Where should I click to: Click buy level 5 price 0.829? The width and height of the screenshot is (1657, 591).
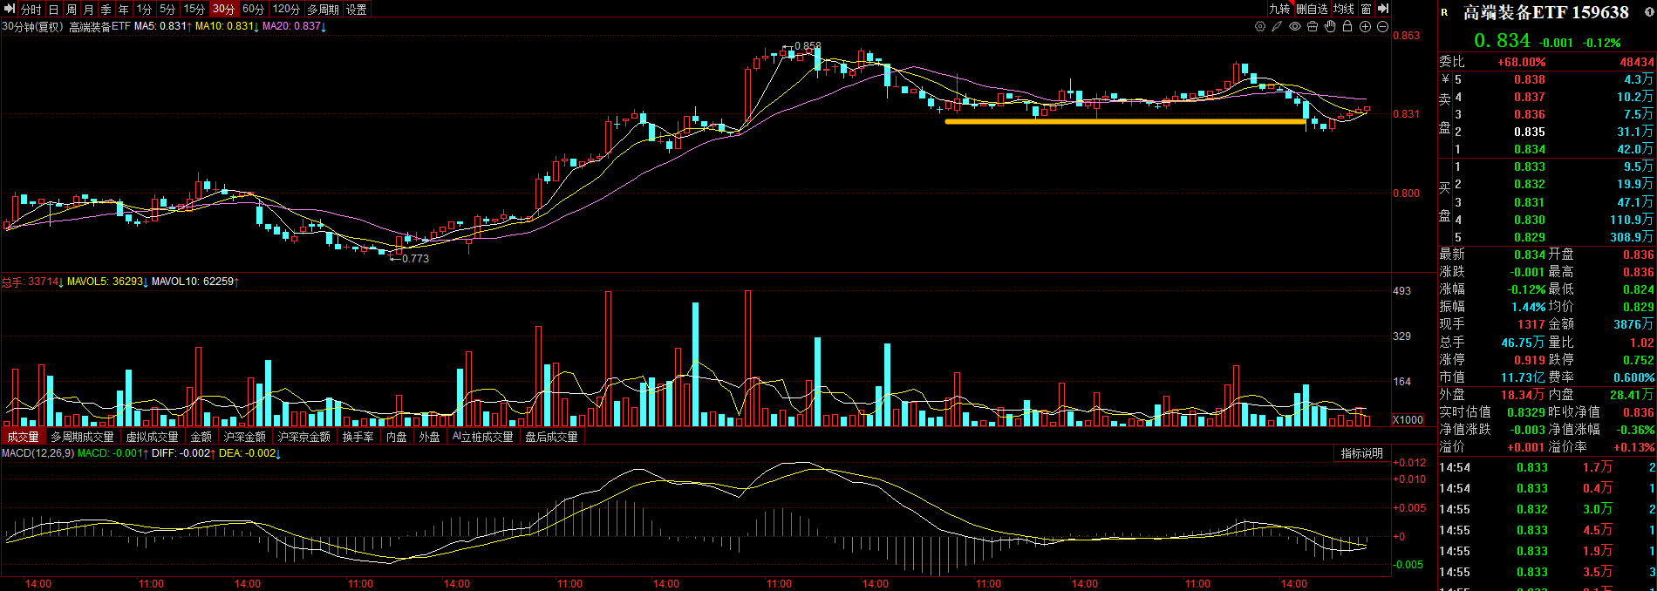click(1530, 237)
